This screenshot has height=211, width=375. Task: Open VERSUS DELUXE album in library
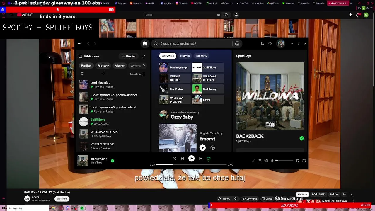pos(113,146)
